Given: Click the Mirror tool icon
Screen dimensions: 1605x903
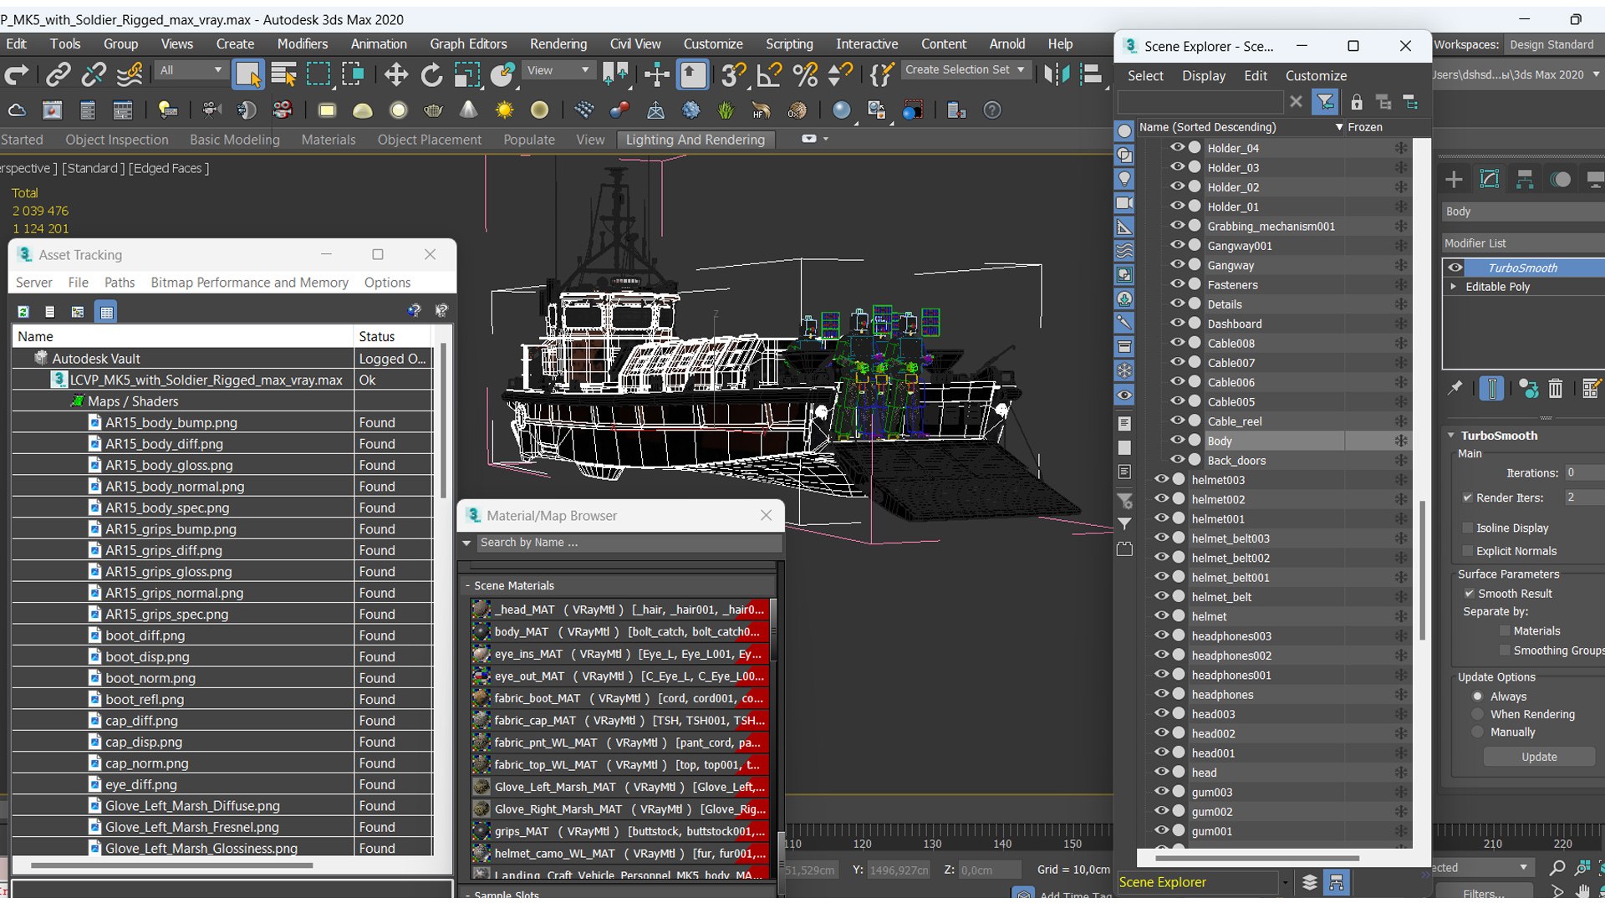Looking at the screenshot, I should pyautogui.click(x=1056, y=75).
